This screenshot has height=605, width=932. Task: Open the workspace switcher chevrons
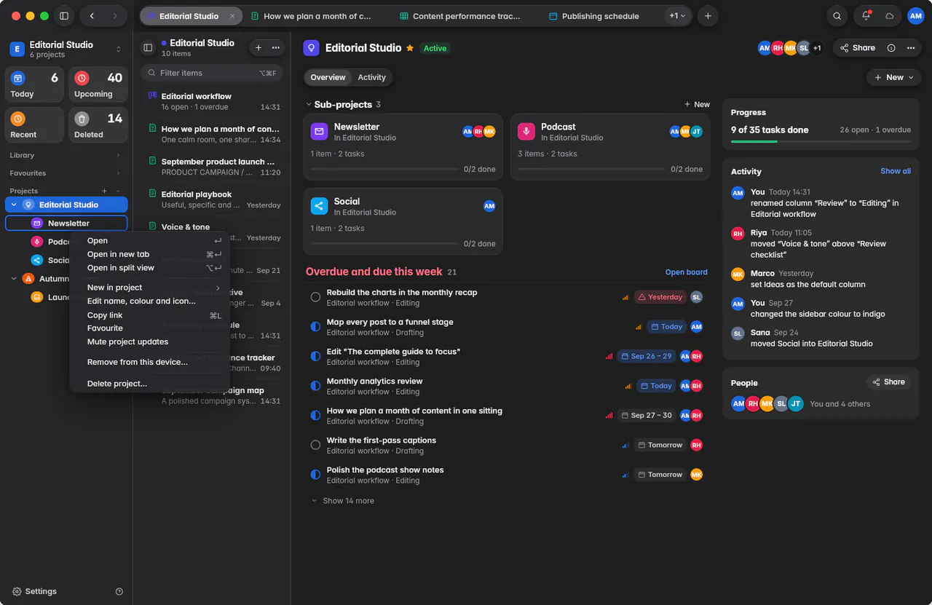(119, 50)
